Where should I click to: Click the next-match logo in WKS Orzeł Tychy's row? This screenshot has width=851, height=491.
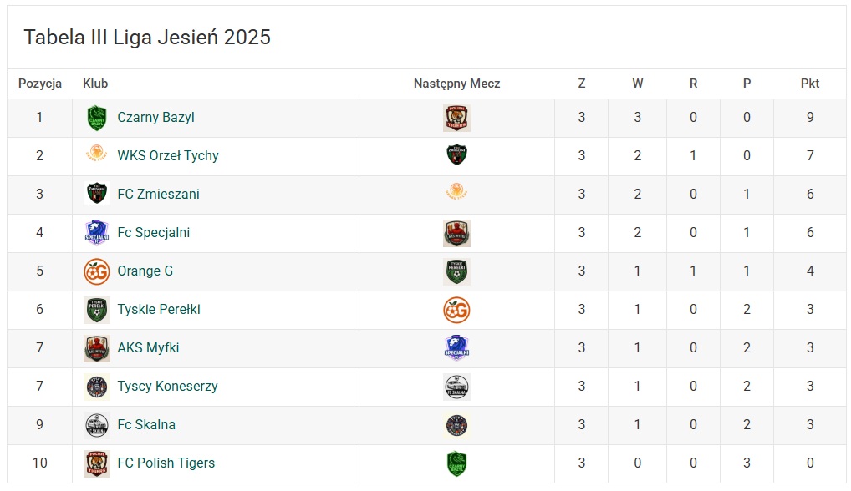click(456, 156)
